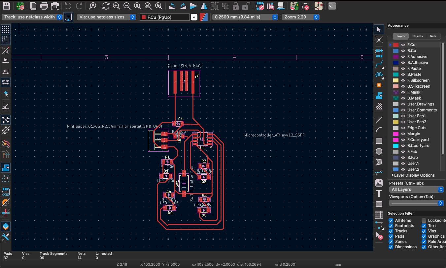
Task: Click the Save board icon
Action: [x=6, y=6]
